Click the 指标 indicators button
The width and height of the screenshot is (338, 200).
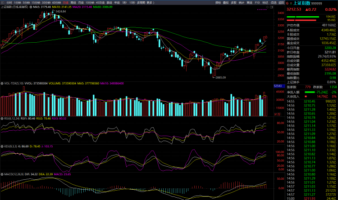pyautogui.click(x=218, y=3)
